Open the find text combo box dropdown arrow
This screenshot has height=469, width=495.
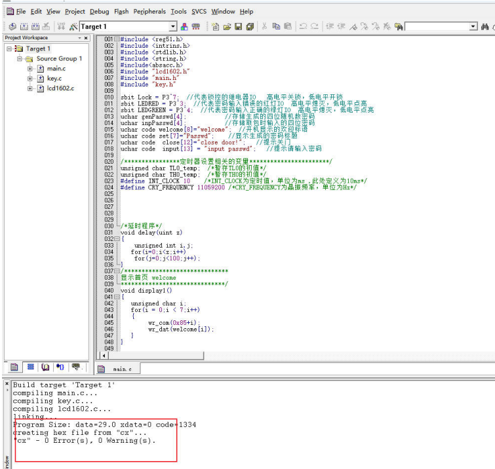click(473, 26)
